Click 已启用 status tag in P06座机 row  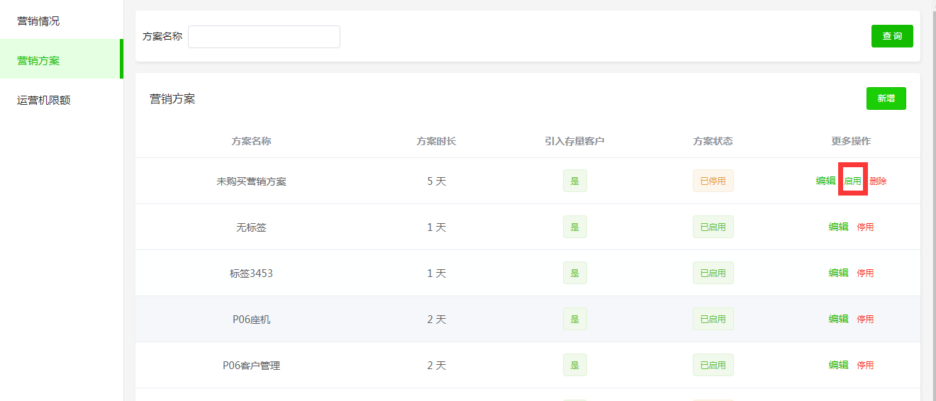[713, 319]
